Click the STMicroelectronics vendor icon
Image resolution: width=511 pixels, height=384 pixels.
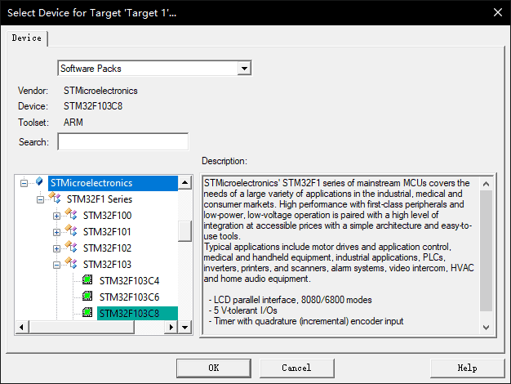tap(39, 183)
